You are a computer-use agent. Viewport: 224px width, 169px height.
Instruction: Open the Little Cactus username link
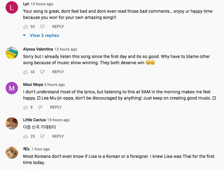coord(34,120)
